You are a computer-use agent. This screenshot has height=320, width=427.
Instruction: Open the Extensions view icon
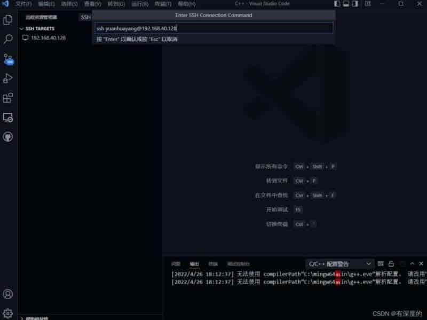click(8, 98)
